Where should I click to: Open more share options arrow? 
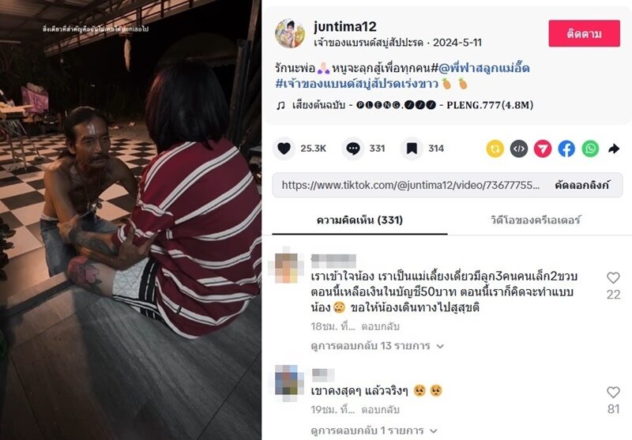point(614,149)
